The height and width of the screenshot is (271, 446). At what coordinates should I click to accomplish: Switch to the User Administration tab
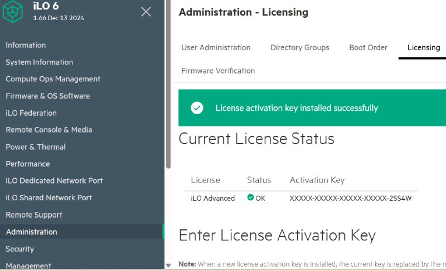216,47
